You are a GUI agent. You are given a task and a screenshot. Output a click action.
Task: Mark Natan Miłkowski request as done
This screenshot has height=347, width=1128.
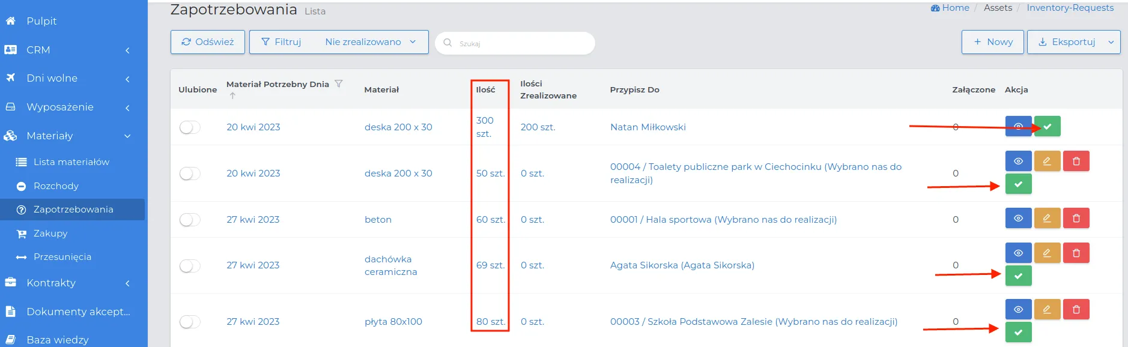(x=1047, y=127)
